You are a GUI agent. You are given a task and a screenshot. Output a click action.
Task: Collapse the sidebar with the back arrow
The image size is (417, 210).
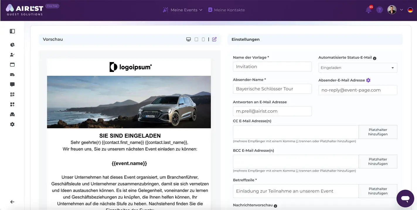pos(12,202)
